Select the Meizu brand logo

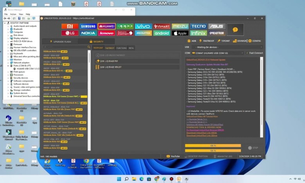click(x=180, y=26)
